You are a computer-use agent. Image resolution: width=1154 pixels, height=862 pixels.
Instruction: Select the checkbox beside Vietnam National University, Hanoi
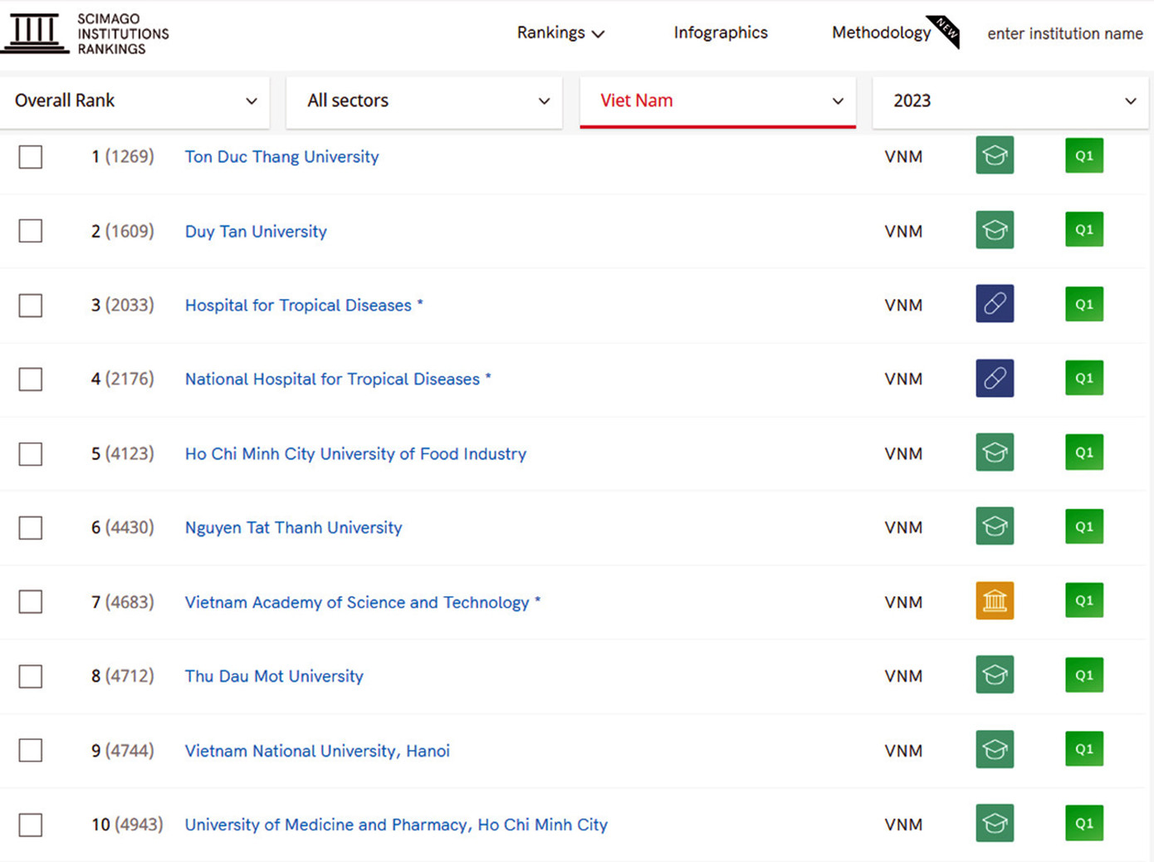(x=30, y=750)
